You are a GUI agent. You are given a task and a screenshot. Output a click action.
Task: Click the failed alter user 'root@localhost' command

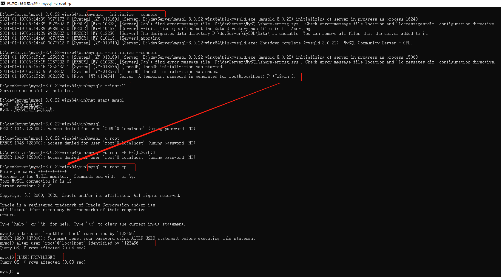77,234
